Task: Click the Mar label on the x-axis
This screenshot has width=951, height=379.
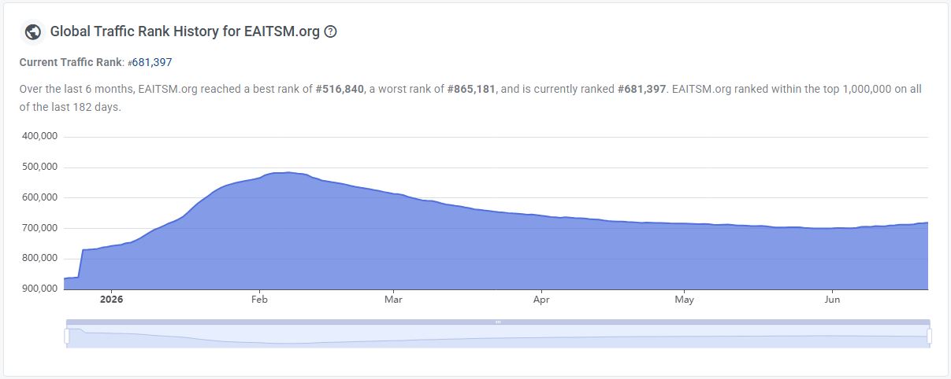Action: click(x=393, y=300)
